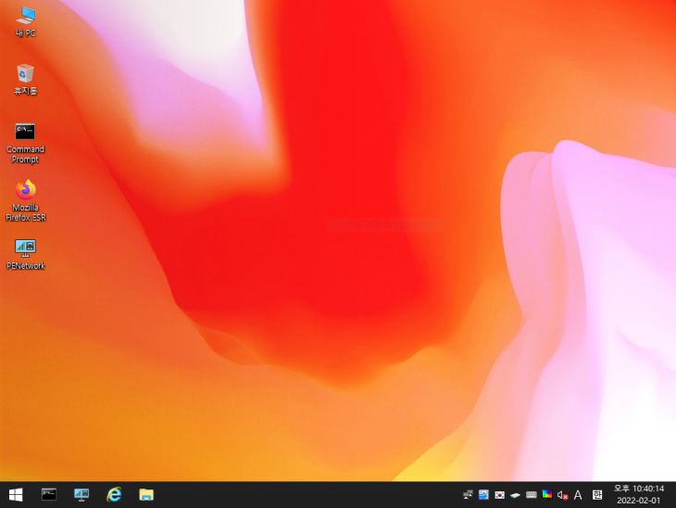The height and width of the screenshot is (508, 676).
Task: Launch Internet Explorer from the taskbar
Action: tap(114, 495)
